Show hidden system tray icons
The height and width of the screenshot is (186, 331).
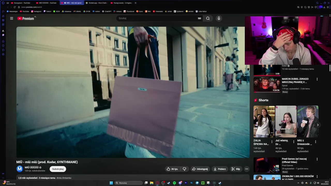[x=298, y=183]
